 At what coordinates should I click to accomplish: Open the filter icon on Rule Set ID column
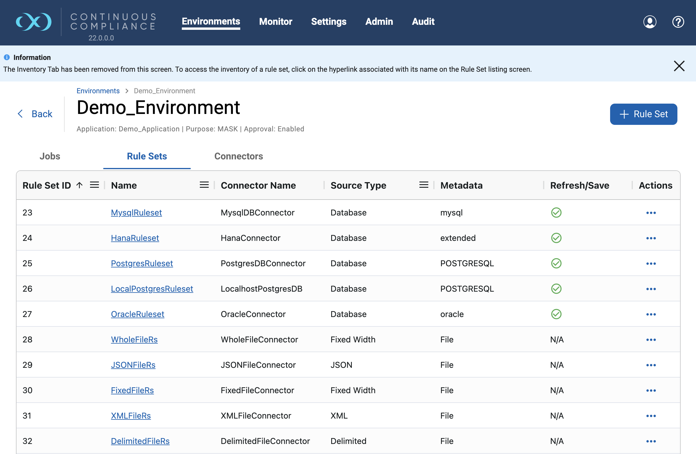click(x=95, y=185)
